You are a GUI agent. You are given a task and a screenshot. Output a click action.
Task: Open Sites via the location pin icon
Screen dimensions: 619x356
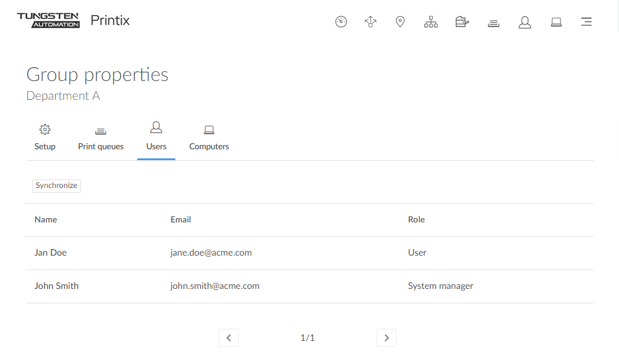400,22
